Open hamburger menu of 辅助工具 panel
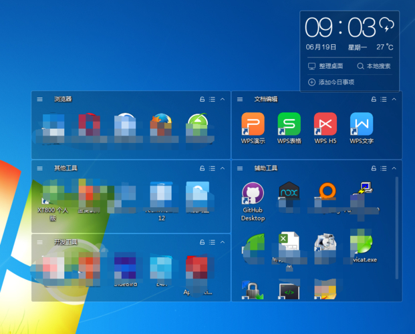415x334 pixels. click(240, 168)
